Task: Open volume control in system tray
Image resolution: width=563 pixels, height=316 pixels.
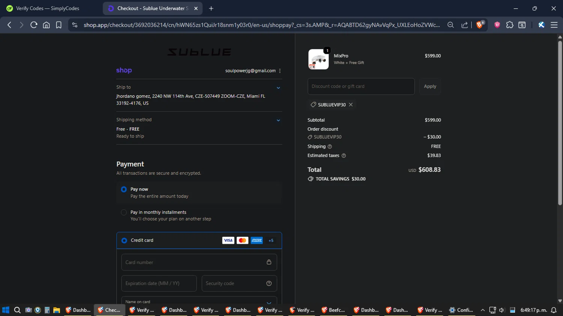Action: tap(502, 310)
